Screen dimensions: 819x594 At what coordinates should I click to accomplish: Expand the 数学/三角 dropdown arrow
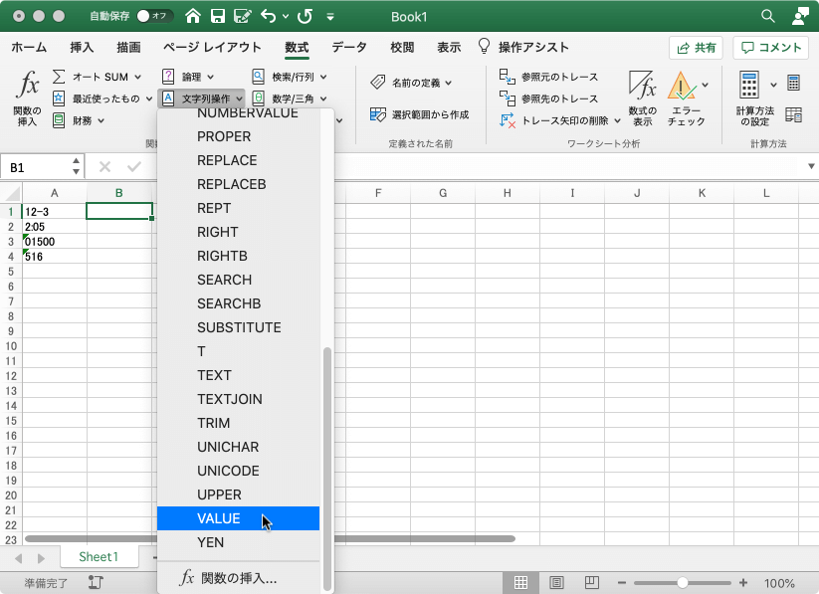[323, 99]
